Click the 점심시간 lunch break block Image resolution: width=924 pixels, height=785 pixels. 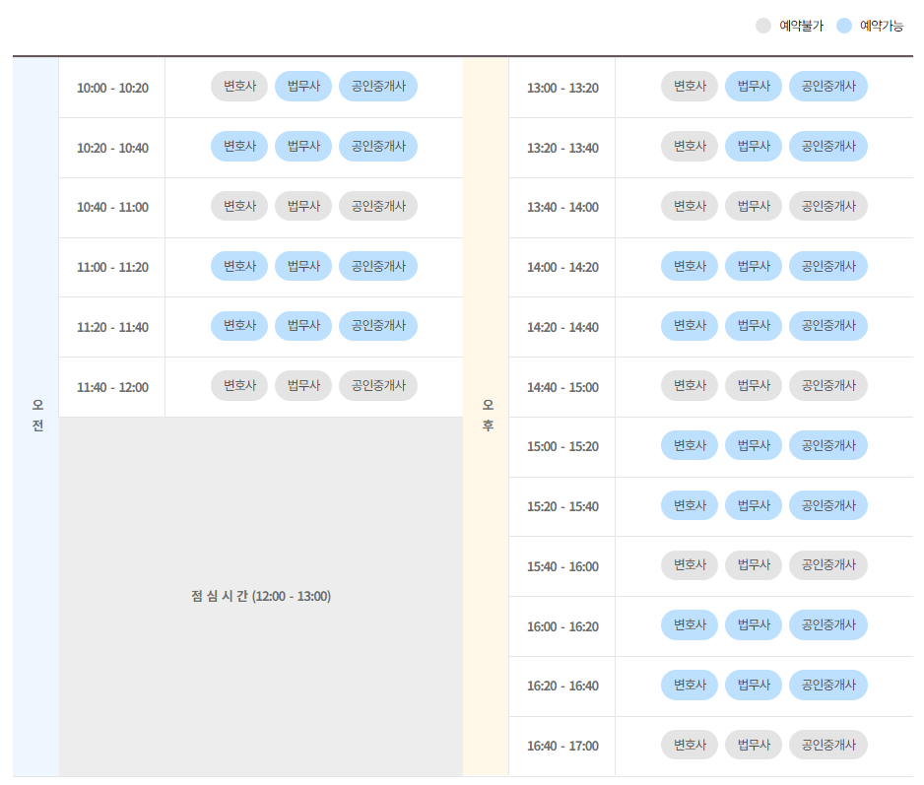click(261, 596)
